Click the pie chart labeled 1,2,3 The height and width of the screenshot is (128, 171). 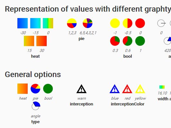click(x=72, y=23)
